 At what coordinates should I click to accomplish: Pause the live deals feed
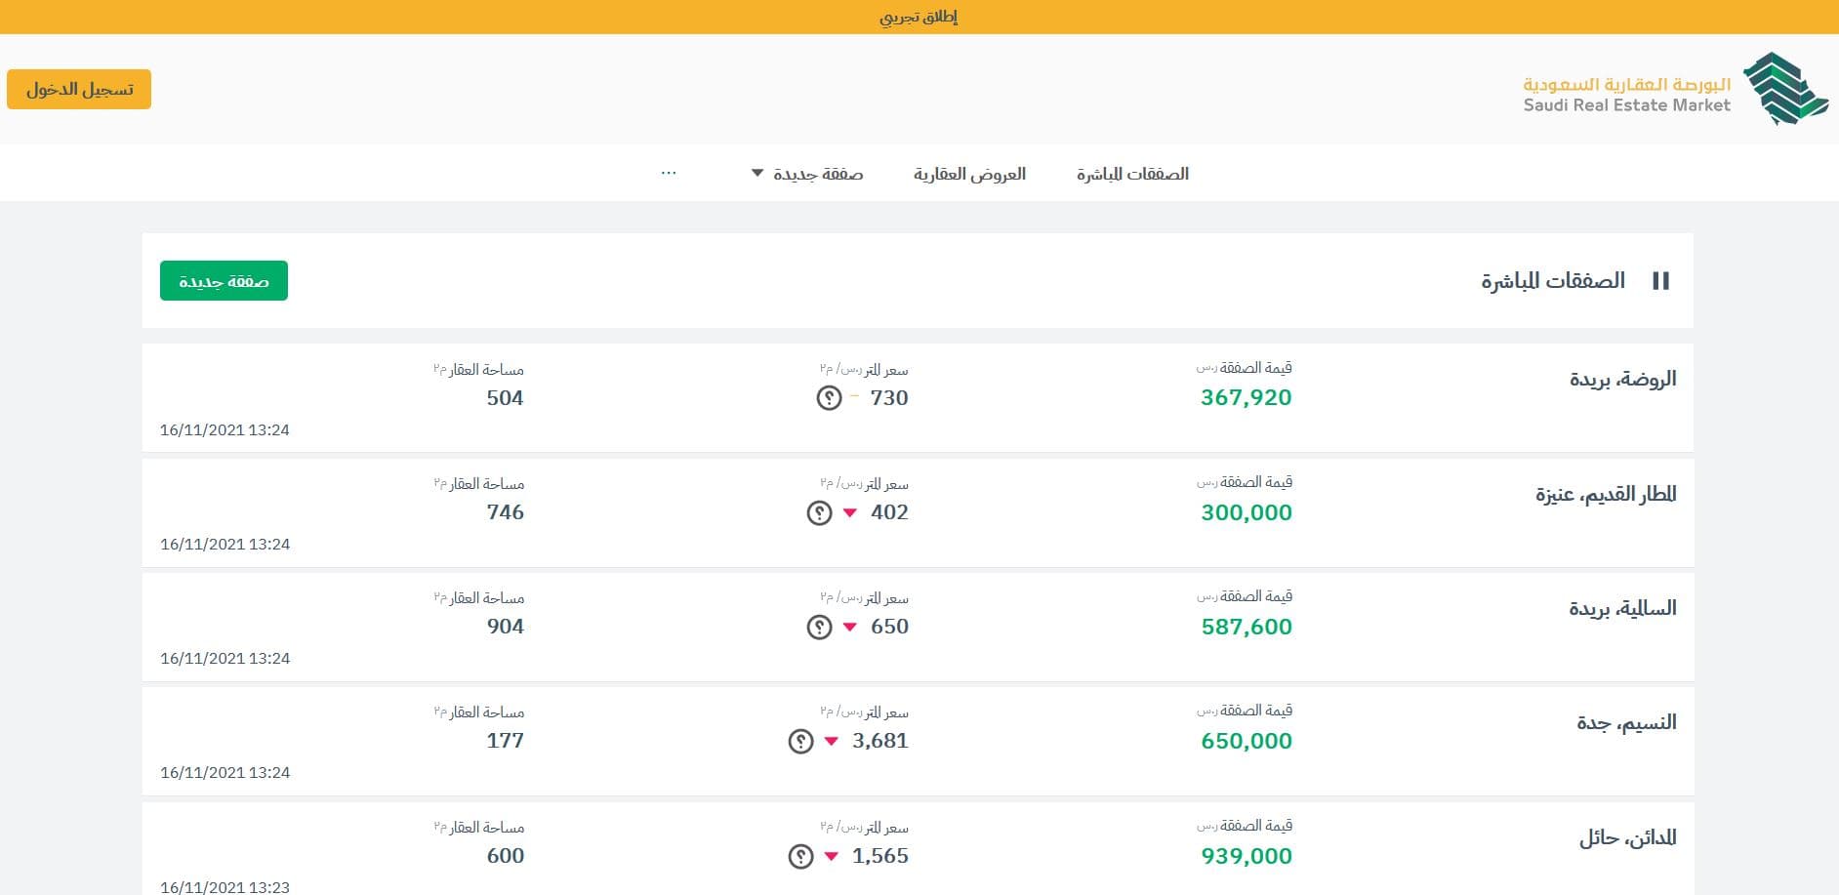coord(1661,280)
